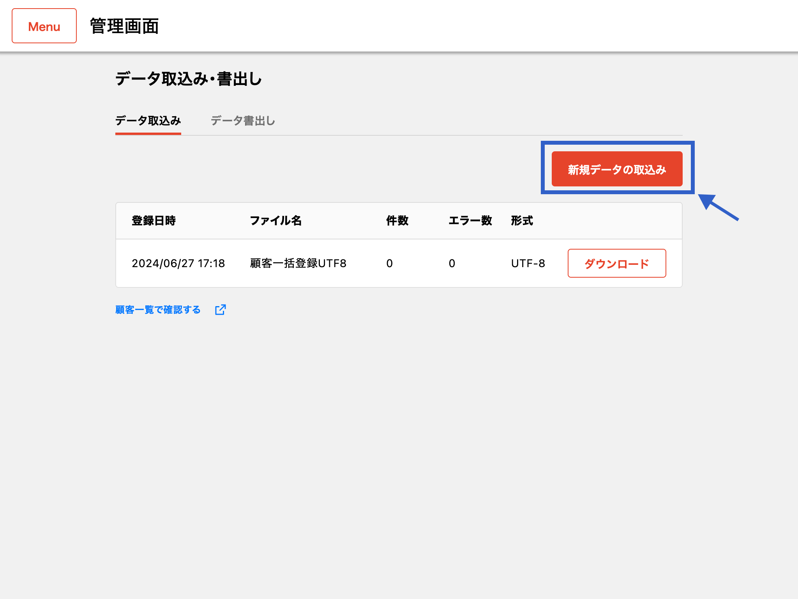Click the 管理画面 header title
This screenshot has height=599, width=798.
pos(124,26)
